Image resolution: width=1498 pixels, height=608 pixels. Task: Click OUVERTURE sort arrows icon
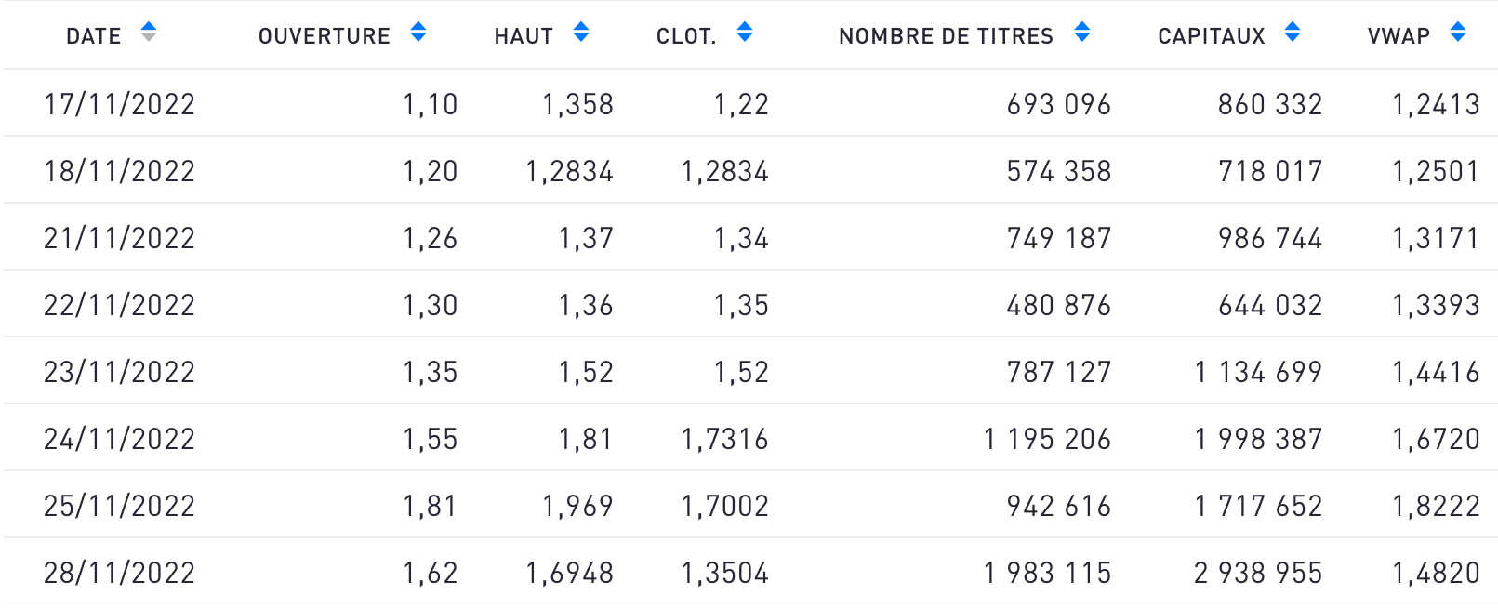click(418, 33)
